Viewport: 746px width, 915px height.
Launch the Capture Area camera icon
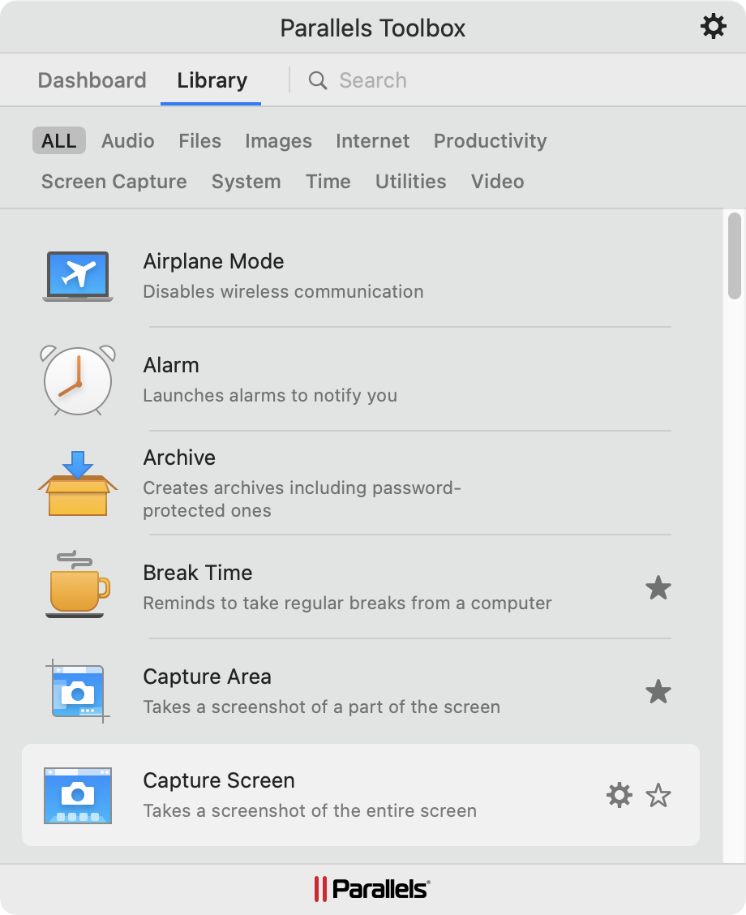point(78,691)
